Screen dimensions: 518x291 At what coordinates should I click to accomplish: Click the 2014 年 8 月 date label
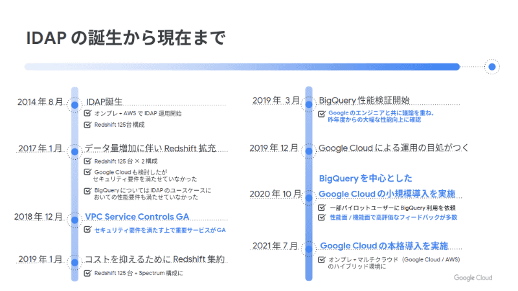[x=40, y=102]
